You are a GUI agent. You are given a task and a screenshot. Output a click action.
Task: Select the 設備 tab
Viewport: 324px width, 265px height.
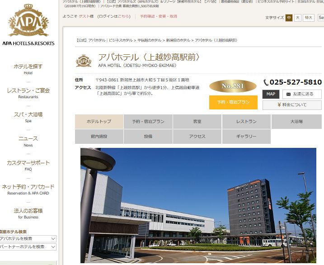pyautogui.click(x=148, y=137)
